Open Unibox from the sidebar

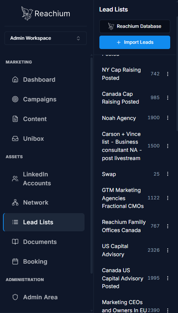pos(44,138)
